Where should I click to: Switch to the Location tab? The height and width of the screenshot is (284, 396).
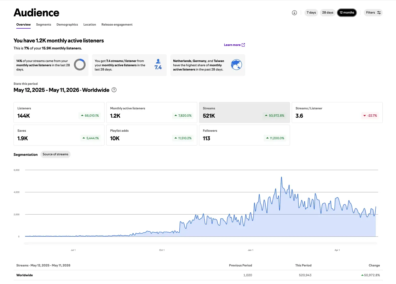[x=90, y=25]
